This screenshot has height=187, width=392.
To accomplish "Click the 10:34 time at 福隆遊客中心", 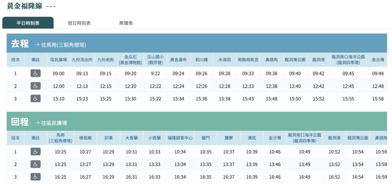I will [x=180, y=152].
